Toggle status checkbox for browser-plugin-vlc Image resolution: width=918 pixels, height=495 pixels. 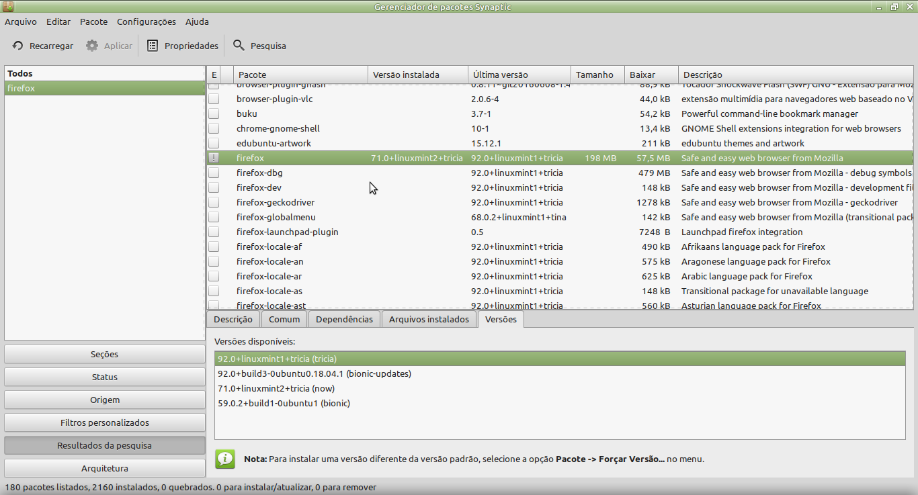coord(214,99)
